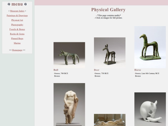Click 'Greece, Late 8th Century BCE' caption

pyautogui.click(x=147, y=73)
